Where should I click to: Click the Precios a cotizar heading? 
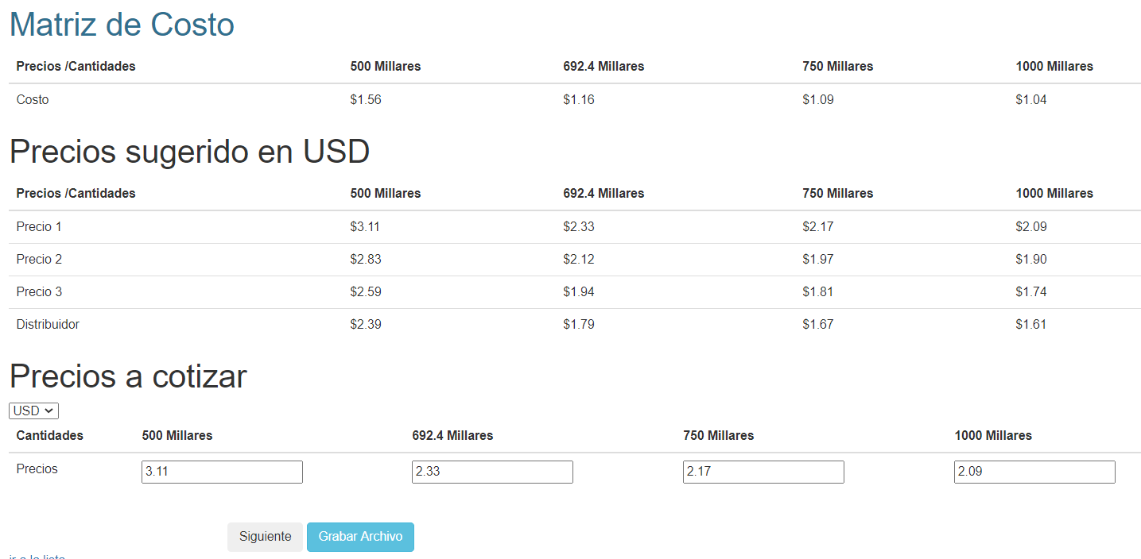(x=128, y=376)
